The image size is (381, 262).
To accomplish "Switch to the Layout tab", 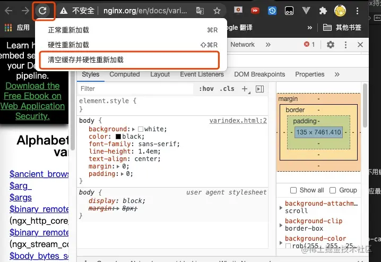I will tap(160, 74).
